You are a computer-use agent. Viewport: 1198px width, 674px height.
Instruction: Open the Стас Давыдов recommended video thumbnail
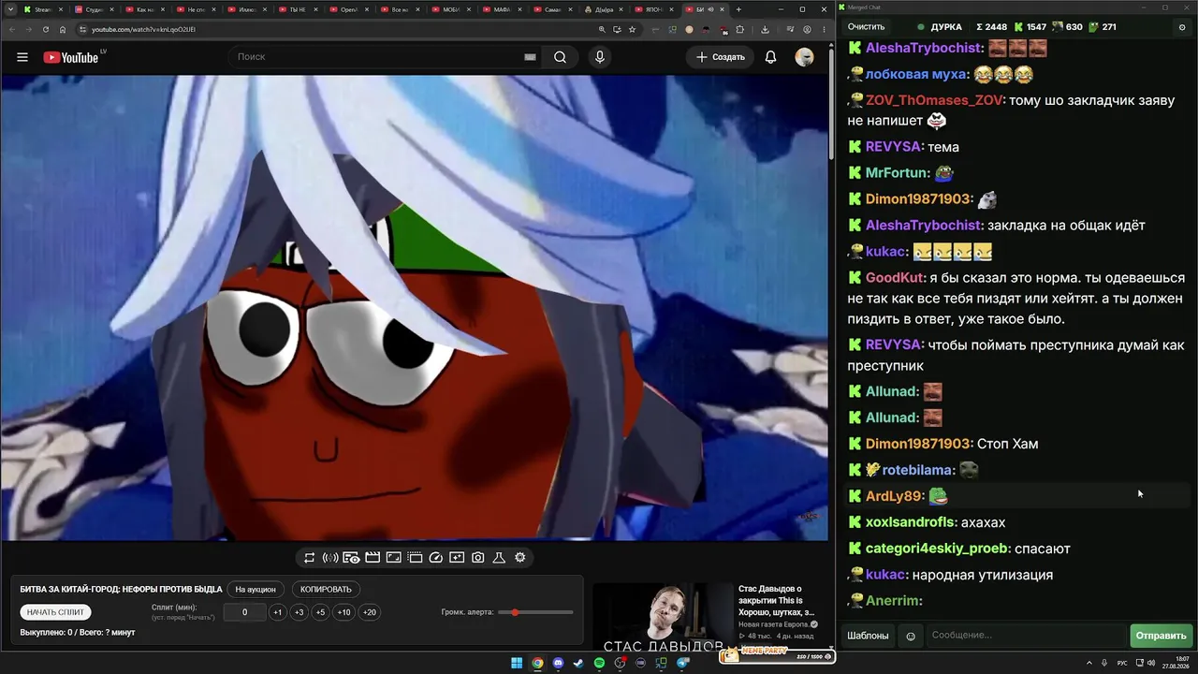click(663, 615)
